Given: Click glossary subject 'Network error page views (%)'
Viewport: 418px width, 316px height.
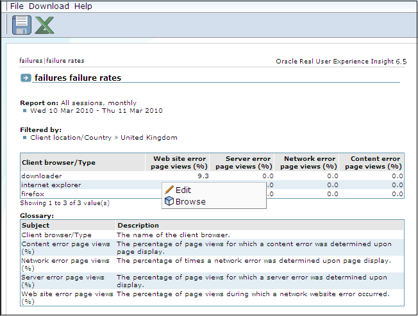Looking at the screenshot, I should coord(65,264).
